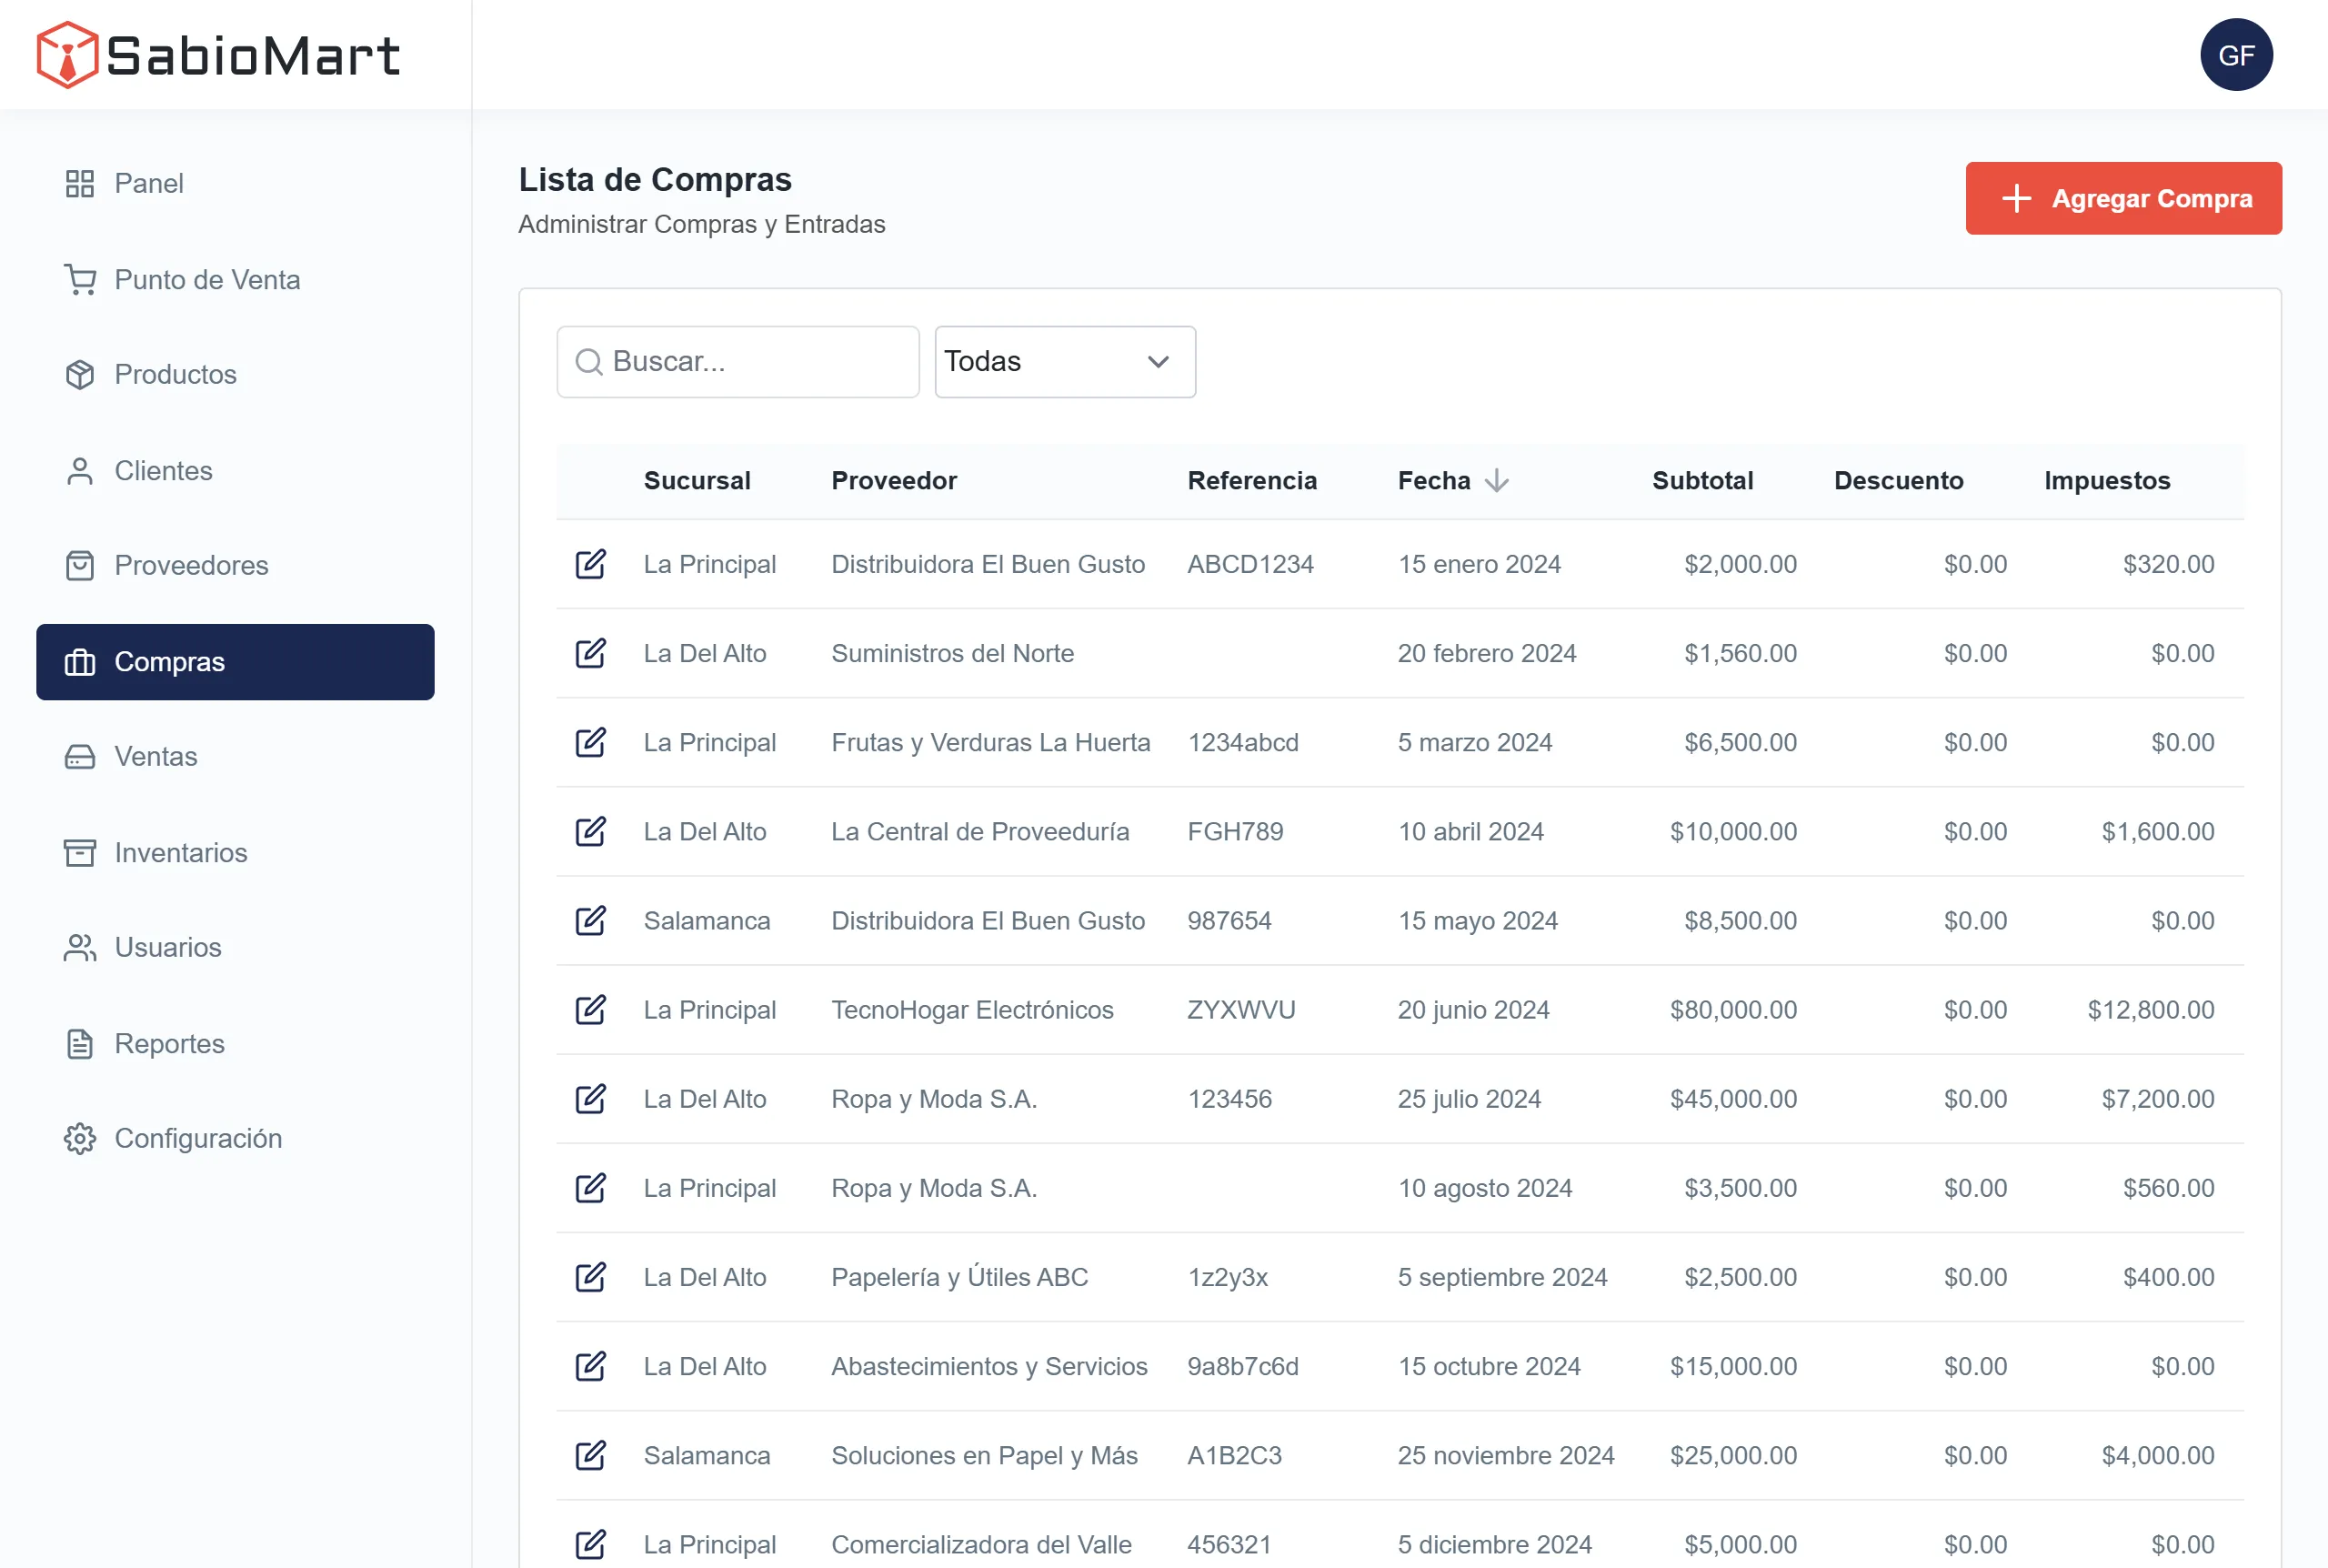Click the $45,000.00 subtotal cell
This screenshot has height=1568, width=2328.
(x=1732, y=1099)
